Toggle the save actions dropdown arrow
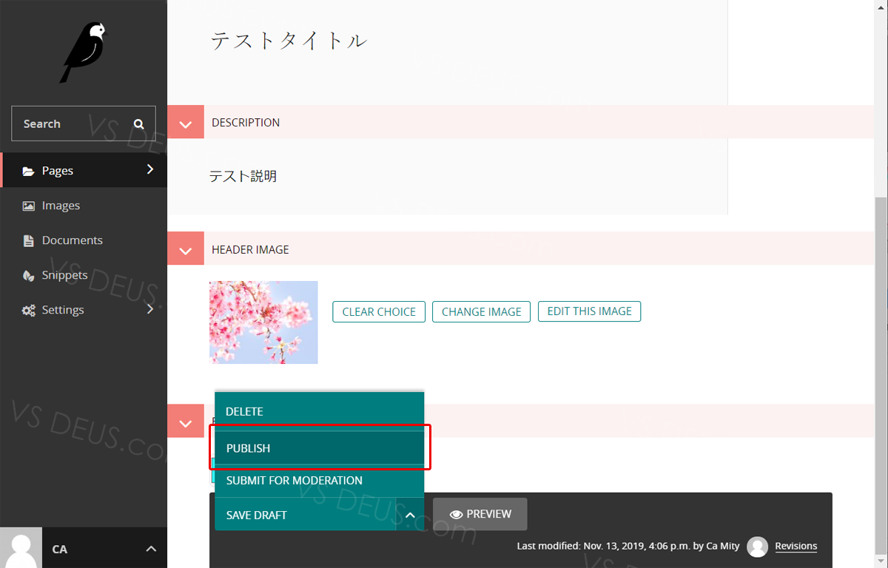Screen dimensions: 888x568 [x=410, y=515]
